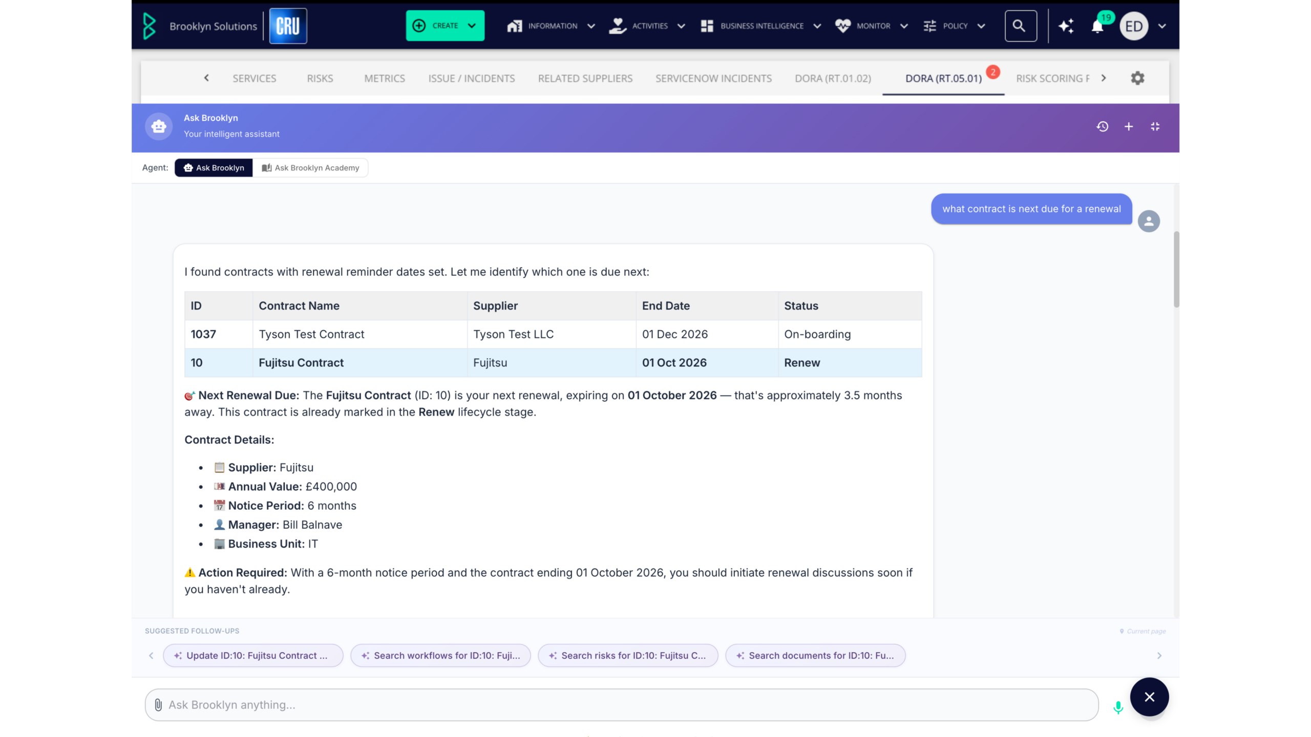Go to previous tabs with left chevron
1311x737 pixels.
pyautogui.click(x=206, y=78)
